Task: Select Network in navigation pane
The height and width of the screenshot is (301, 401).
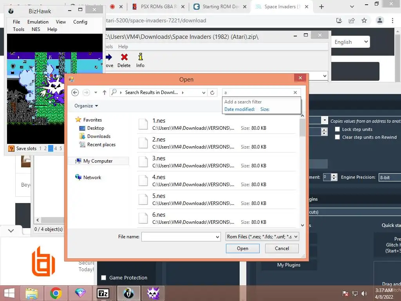Action: 92,178
